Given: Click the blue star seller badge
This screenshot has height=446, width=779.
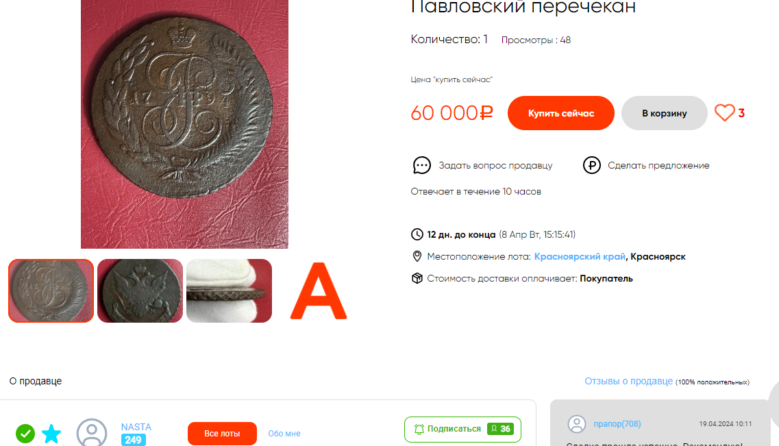Looking at the screenshot, I should (51, 434).
